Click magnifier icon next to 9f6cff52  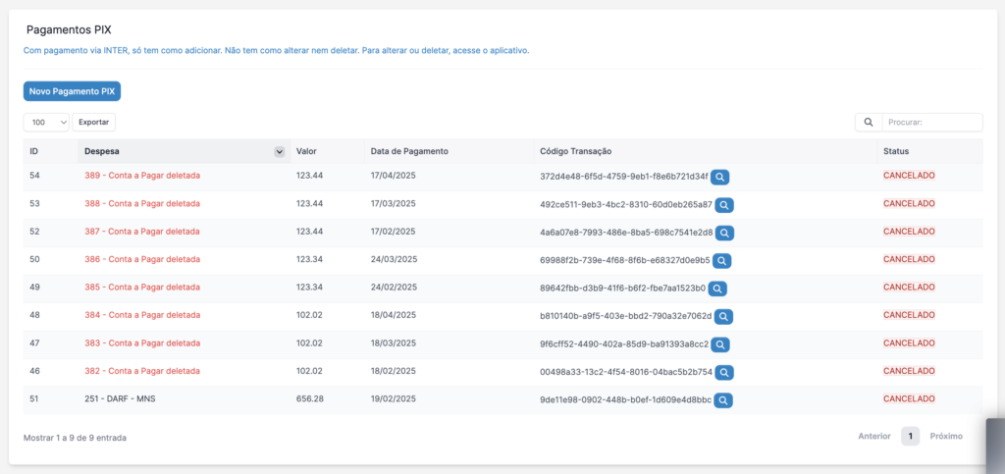point(720,345)
